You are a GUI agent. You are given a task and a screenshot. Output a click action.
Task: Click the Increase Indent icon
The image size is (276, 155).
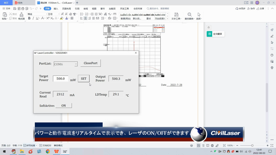pos(96,14)
